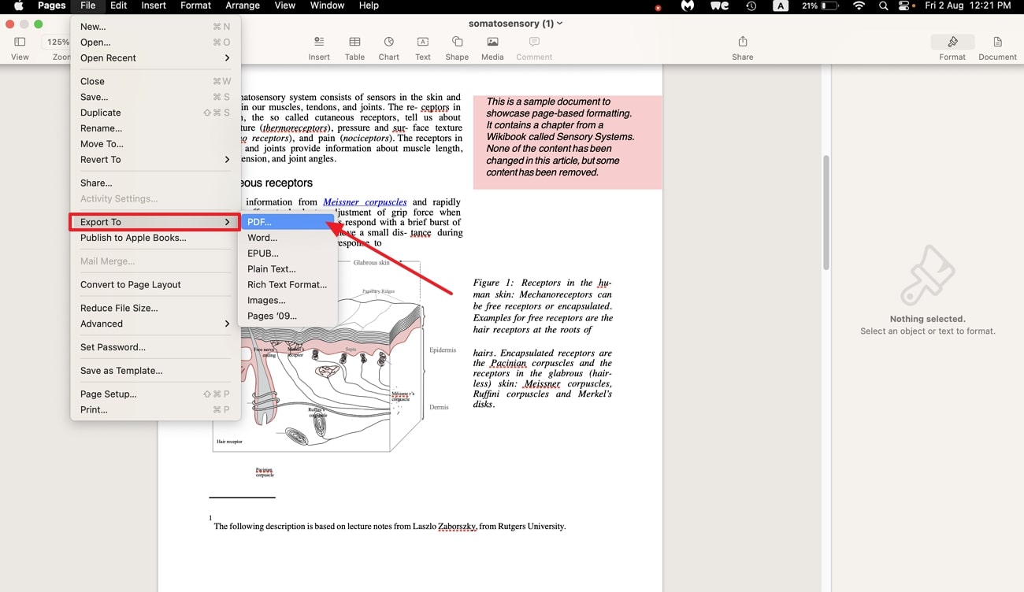This screenshot has width=1024, height=592.
Task: Choose Images… export option
Action: point(288,301)
